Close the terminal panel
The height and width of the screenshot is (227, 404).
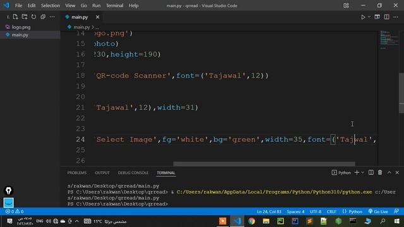397,173
